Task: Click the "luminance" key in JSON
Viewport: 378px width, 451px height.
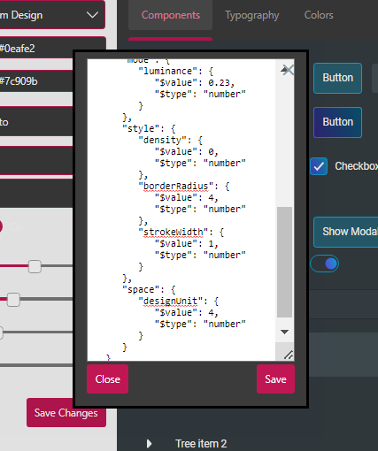Action: pyautogui.click(x=168, y=72)
